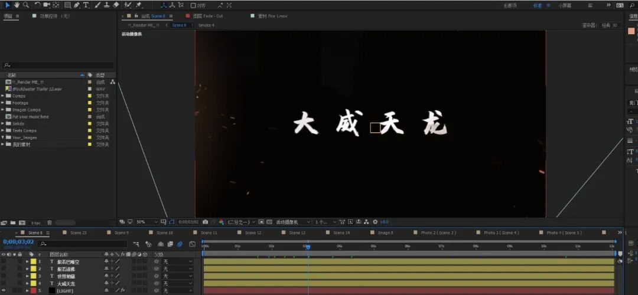This screenshot has width=638, height=295.
Task: Select the Eraser tool
Action: [x=116, y=5]
